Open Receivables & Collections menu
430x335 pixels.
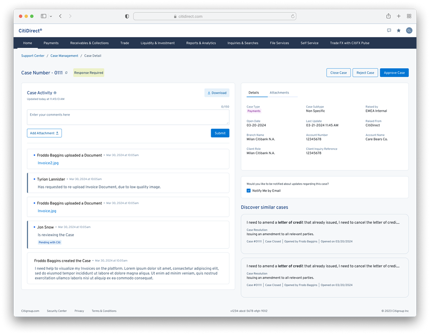[89, 43]
